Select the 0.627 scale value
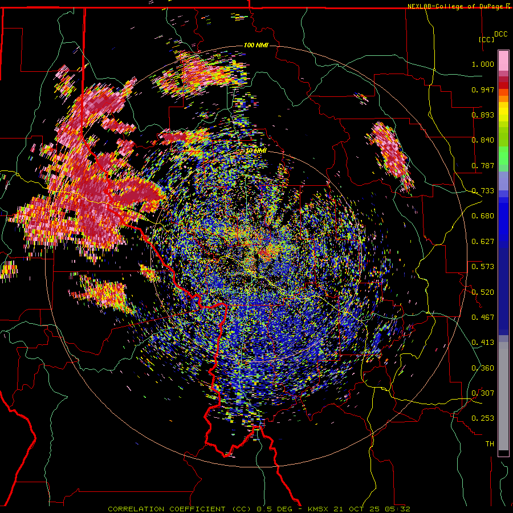The height and width of the screenshot is (513, 513). pyautogui.click(x=483, y=241)
